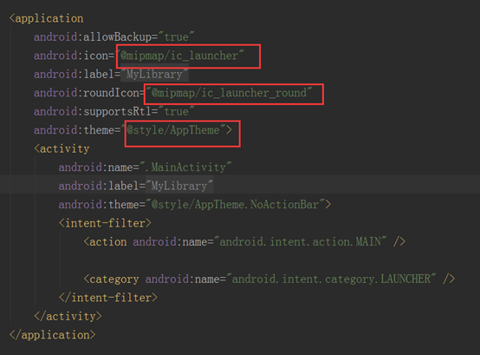Click the opening activity tag
480x355 pixels.
(62, 148)
